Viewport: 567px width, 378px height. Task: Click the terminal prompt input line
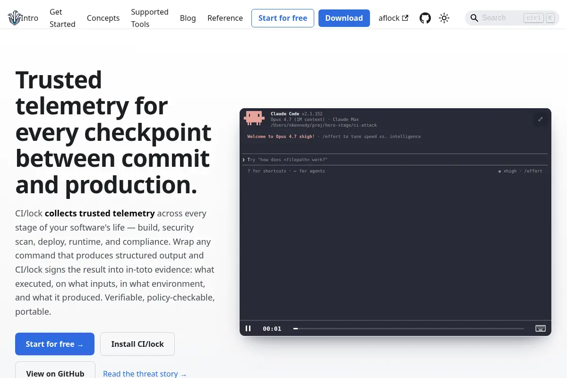tap(395, 160)
